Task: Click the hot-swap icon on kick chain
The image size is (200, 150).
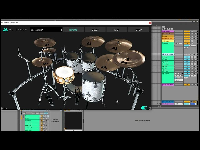Action: [47, 116]
